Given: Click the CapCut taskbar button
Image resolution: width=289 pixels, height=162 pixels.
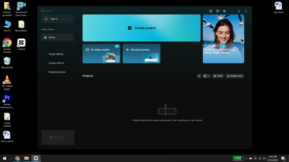Looking at the screenshot, I should pos(36,158).
